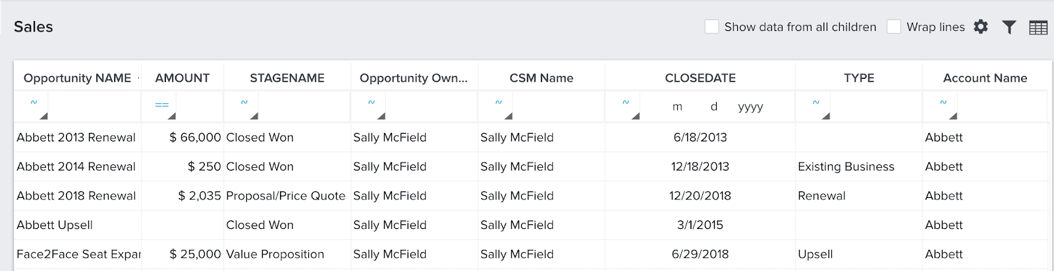Image resolution: width=1054 pixels, height=271 pixels.
Task: Click the Account Name filter text field
Action: pos(1001,107)
